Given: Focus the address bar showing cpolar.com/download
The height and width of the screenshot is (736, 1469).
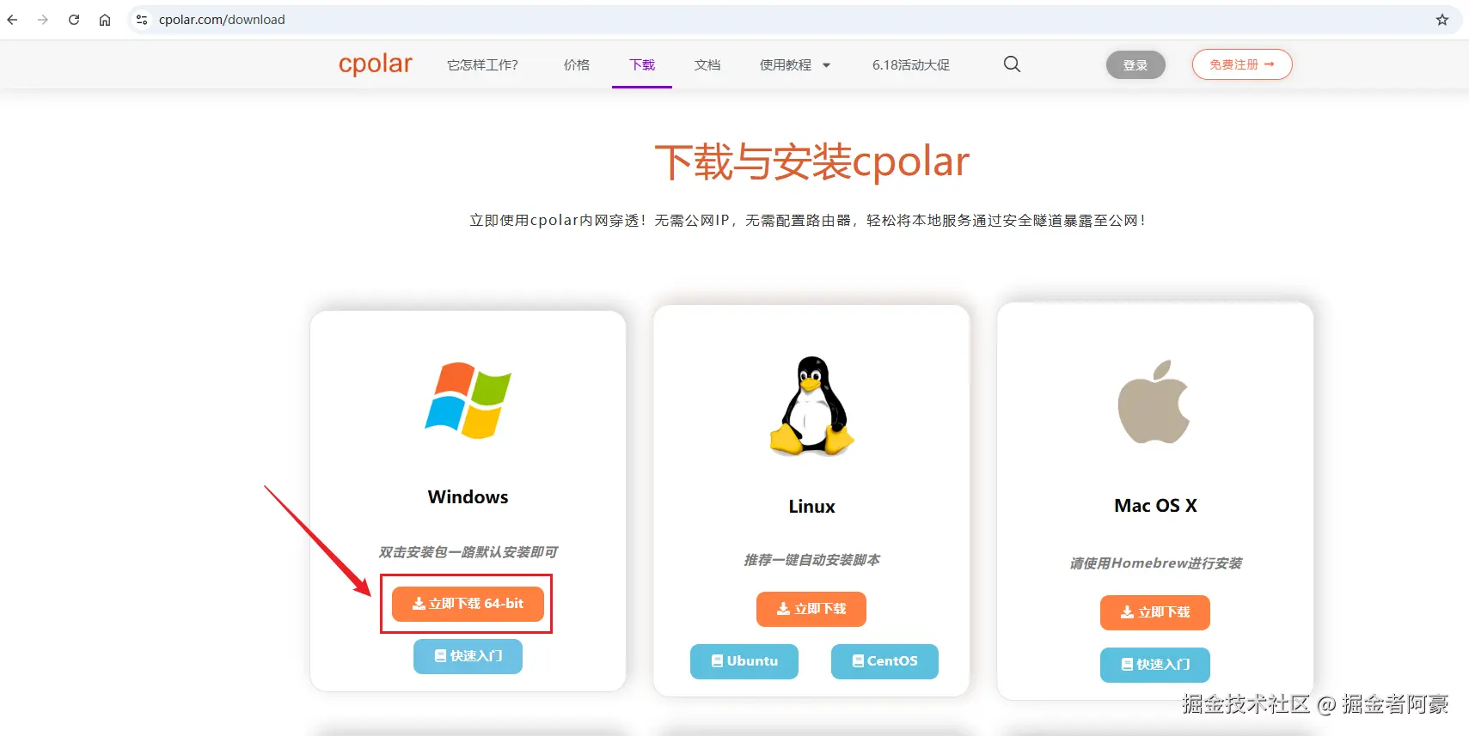Looking at the screenshot, I should (x=774, y=20).
